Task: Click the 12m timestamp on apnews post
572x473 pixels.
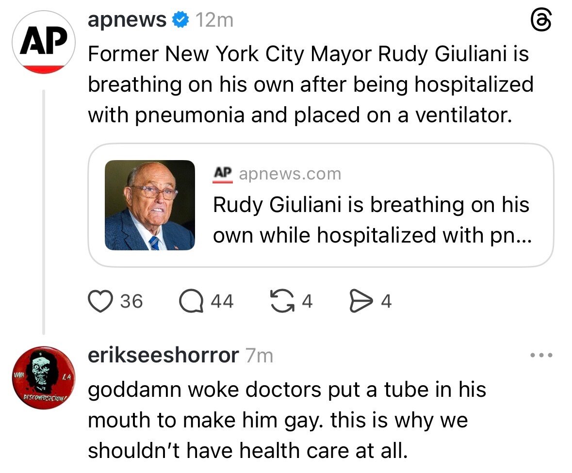Action: pyautogui.click(x=214, y=20)
